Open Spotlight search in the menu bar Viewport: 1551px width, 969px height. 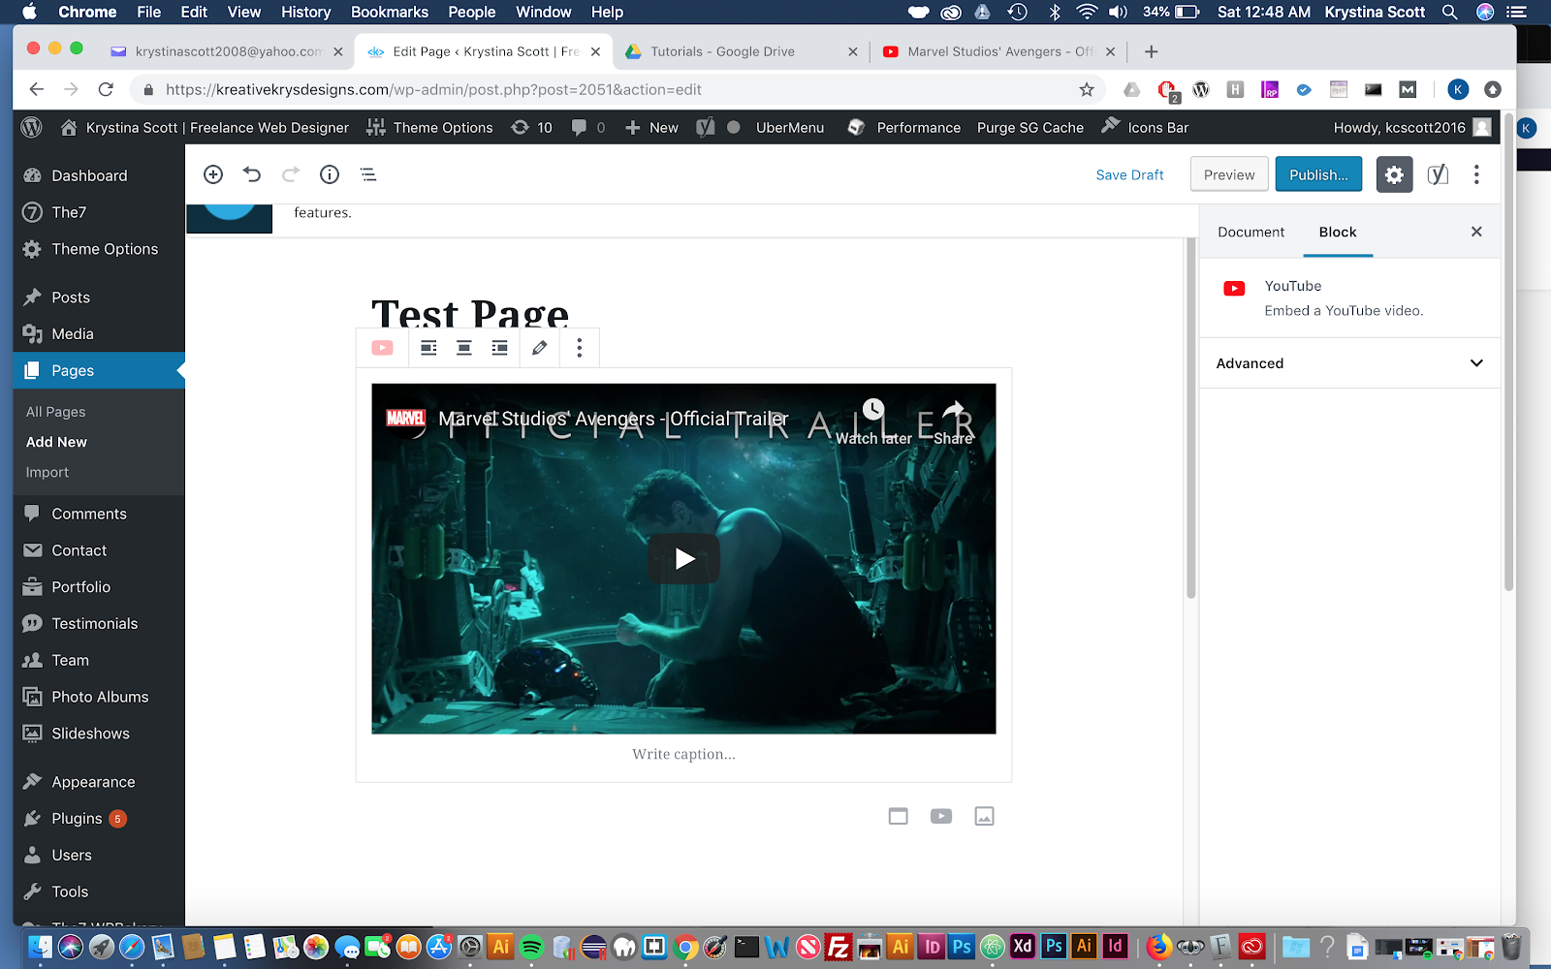point(1449,12)
